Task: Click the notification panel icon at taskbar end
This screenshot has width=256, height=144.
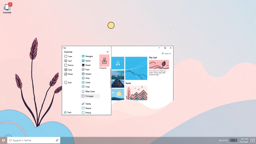Action: (252, 140)
